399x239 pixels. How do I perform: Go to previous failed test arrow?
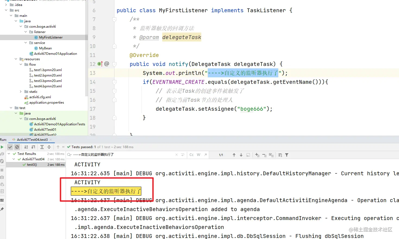pyautogui.click(x=58, y=147)
